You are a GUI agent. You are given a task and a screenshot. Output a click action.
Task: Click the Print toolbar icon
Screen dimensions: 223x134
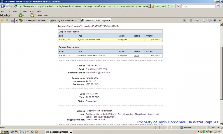198,20
